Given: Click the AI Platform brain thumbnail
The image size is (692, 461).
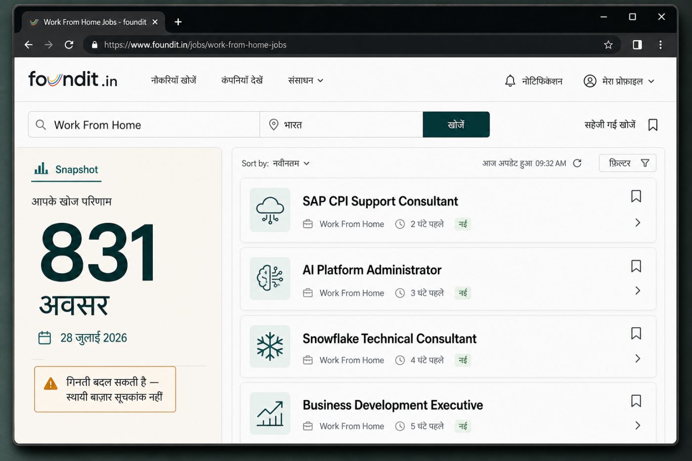Looking at the screenshot, I should (x=270, y=278).
